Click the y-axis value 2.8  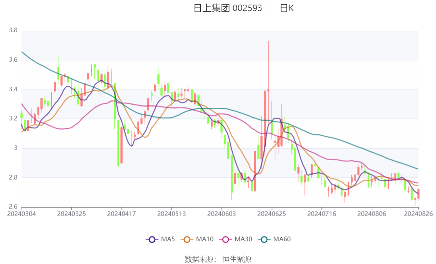click(x=13, y=177)
